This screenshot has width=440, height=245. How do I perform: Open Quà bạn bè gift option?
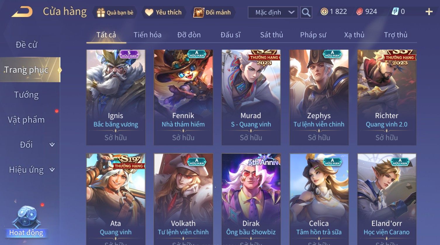point(115,13)
